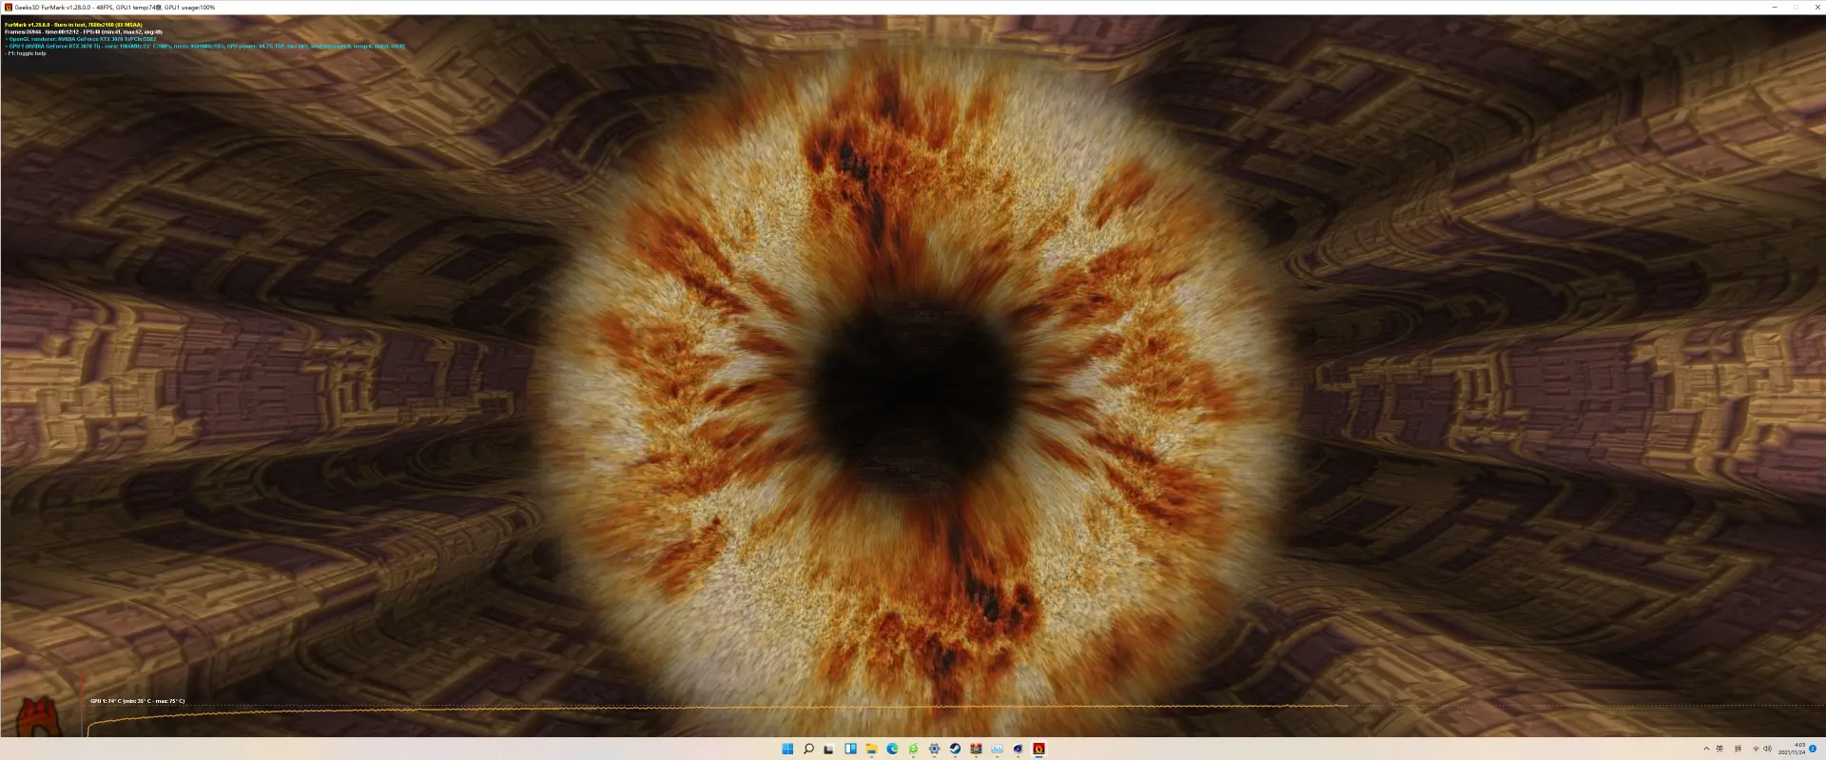
Task: Open taskbar Search magnifier
Action: [808, 750]
